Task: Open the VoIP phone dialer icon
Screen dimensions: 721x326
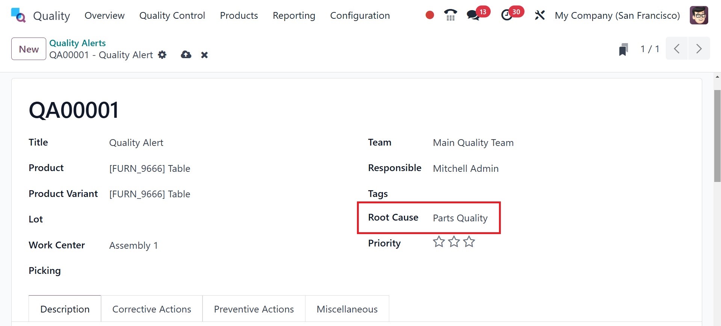Action: (x=450, y=15)
